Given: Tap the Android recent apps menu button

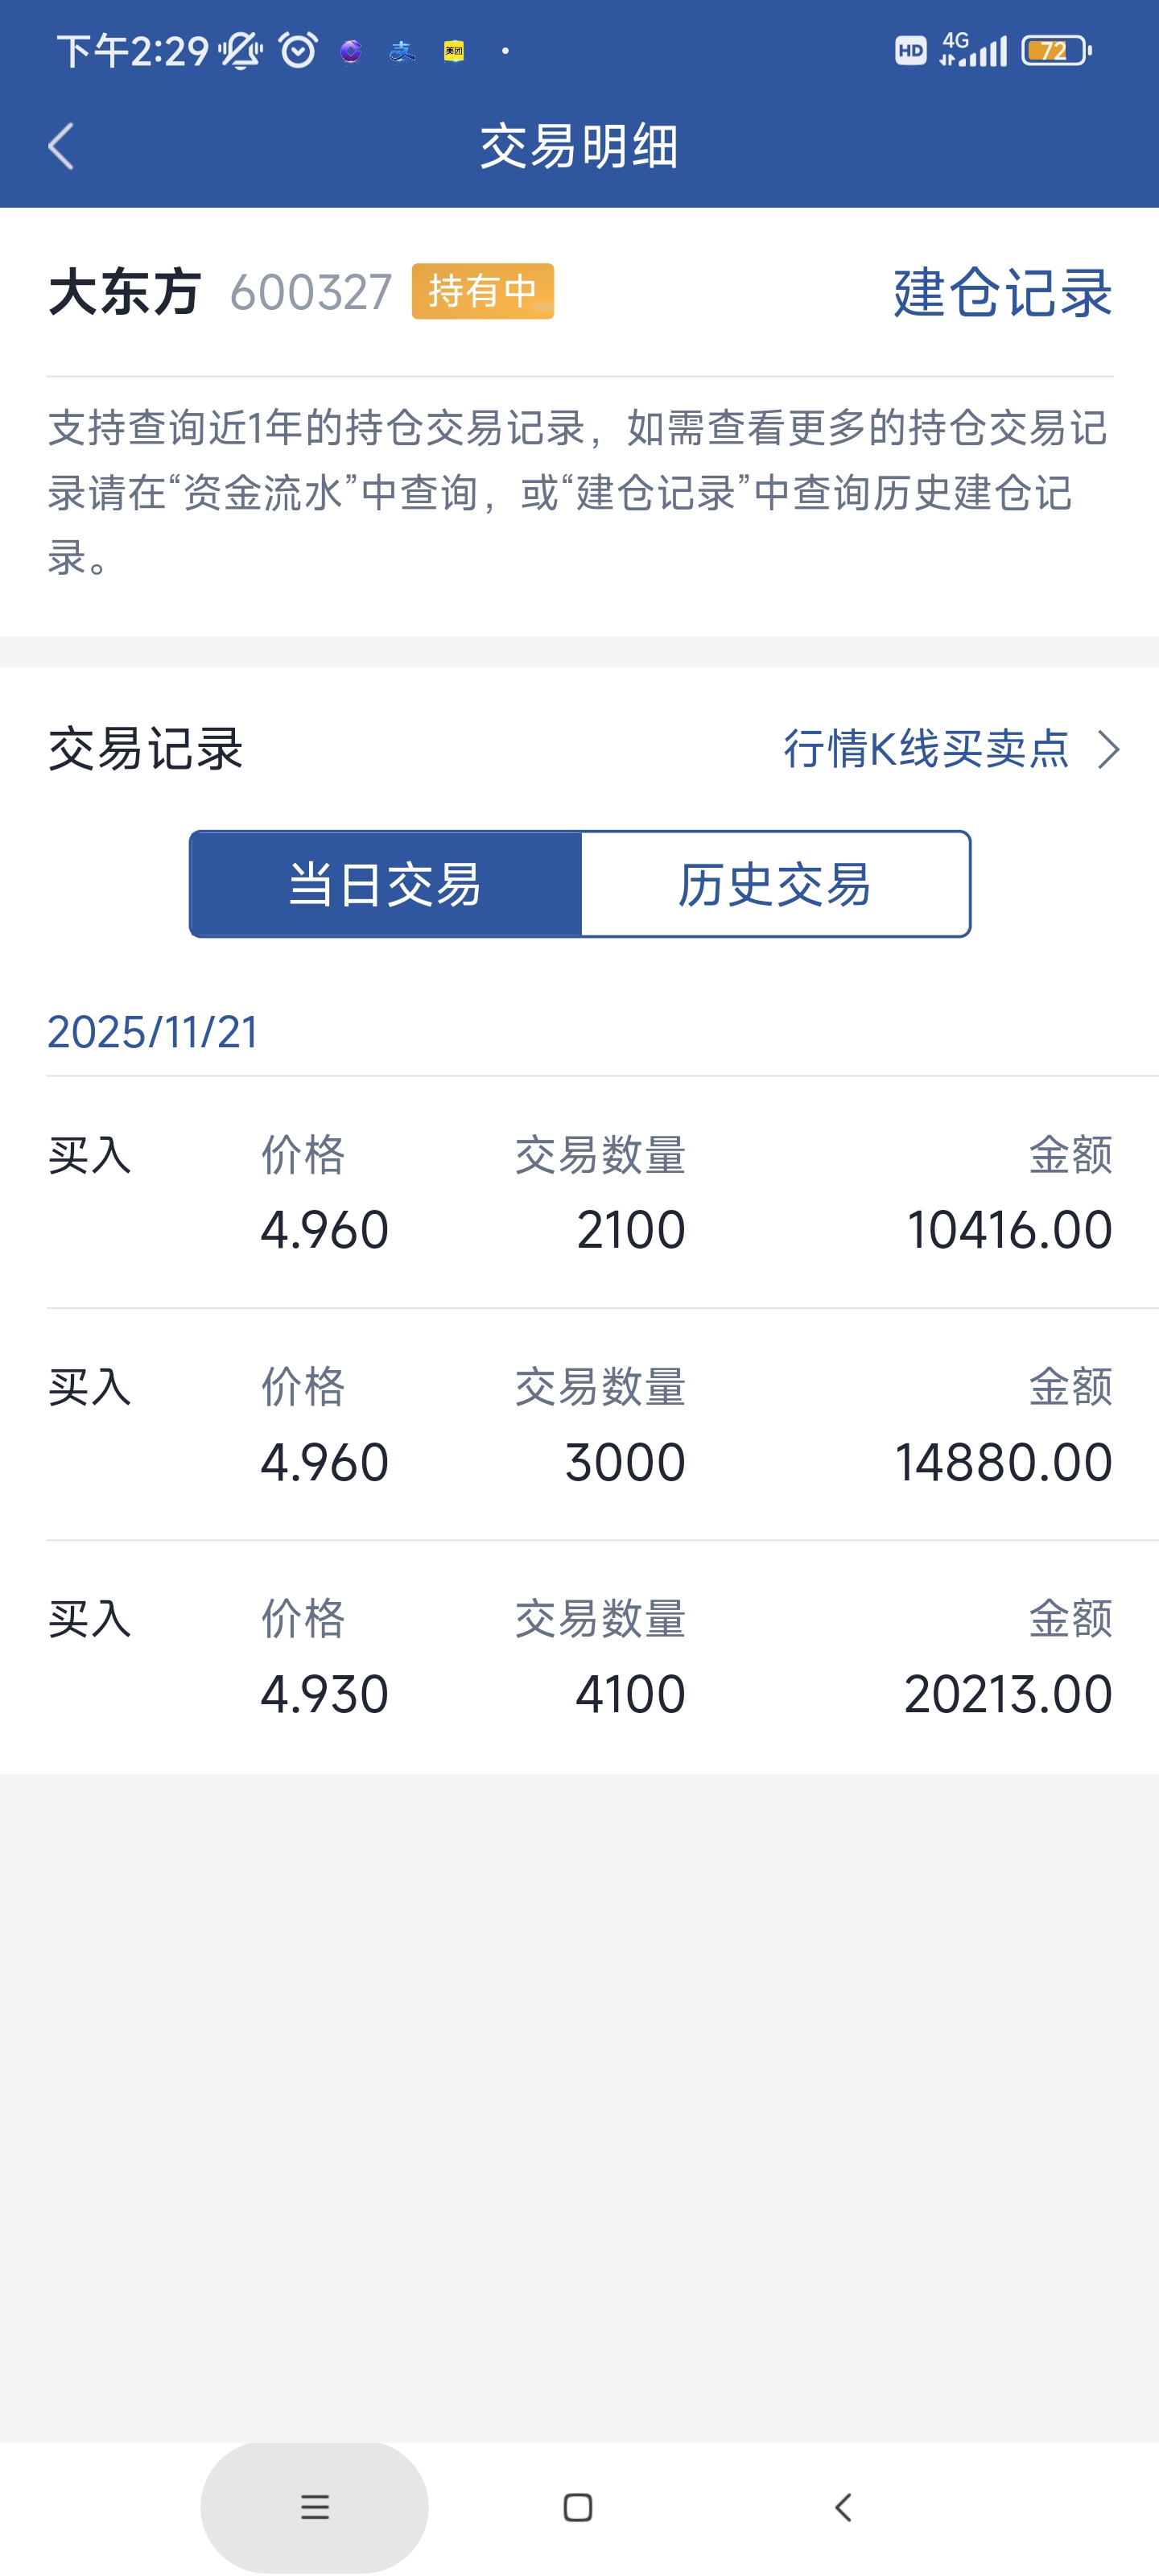Looking at the screenshot, I should point(314,2507).
